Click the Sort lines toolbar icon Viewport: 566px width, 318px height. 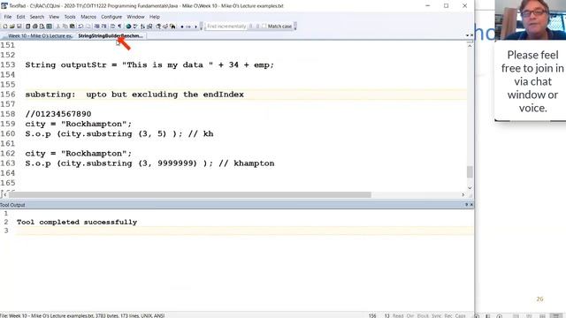tap(142, 26)
